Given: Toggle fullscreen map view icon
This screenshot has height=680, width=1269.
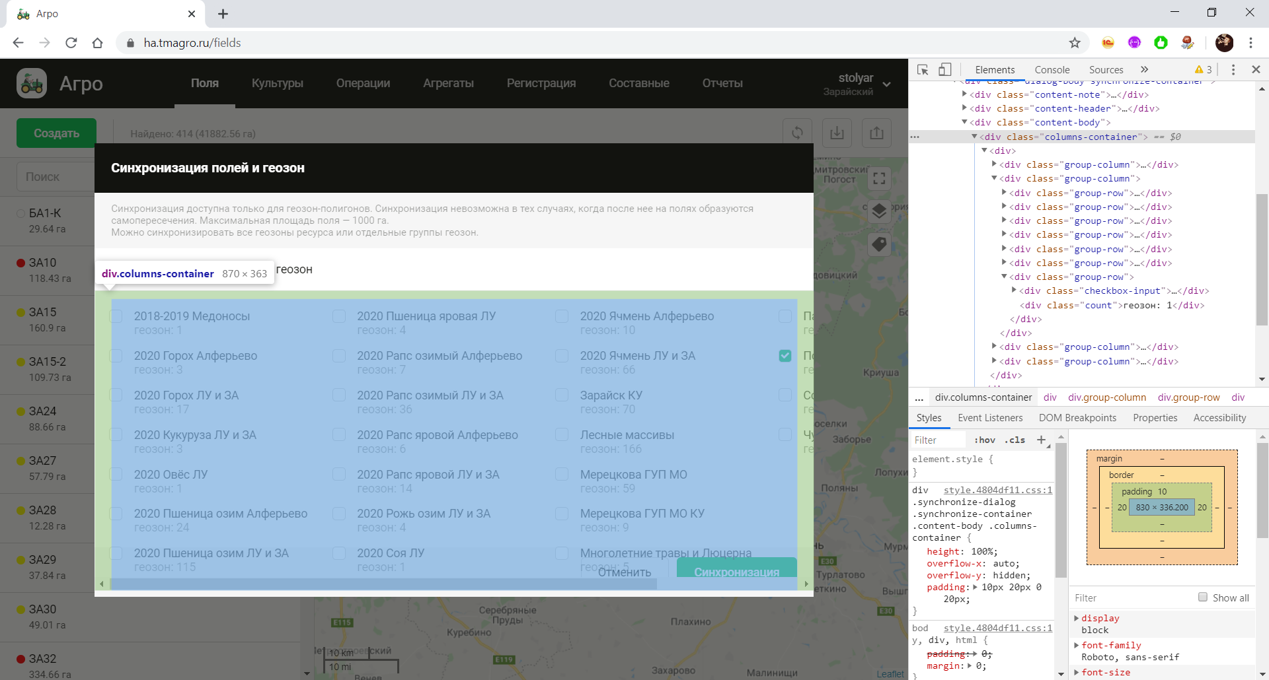Looking at the screenshot, I should [x=879, y=178].
